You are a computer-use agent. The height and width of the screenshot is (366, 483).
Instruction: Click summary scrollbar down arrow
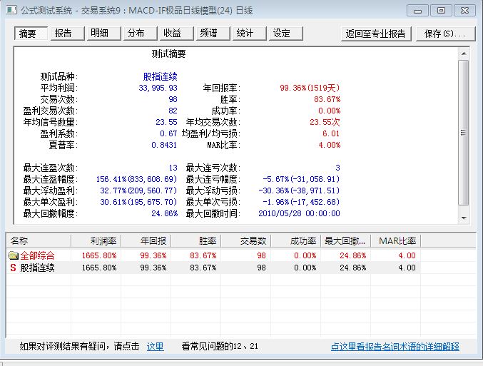pyautogui.click(x=464, y=218)
